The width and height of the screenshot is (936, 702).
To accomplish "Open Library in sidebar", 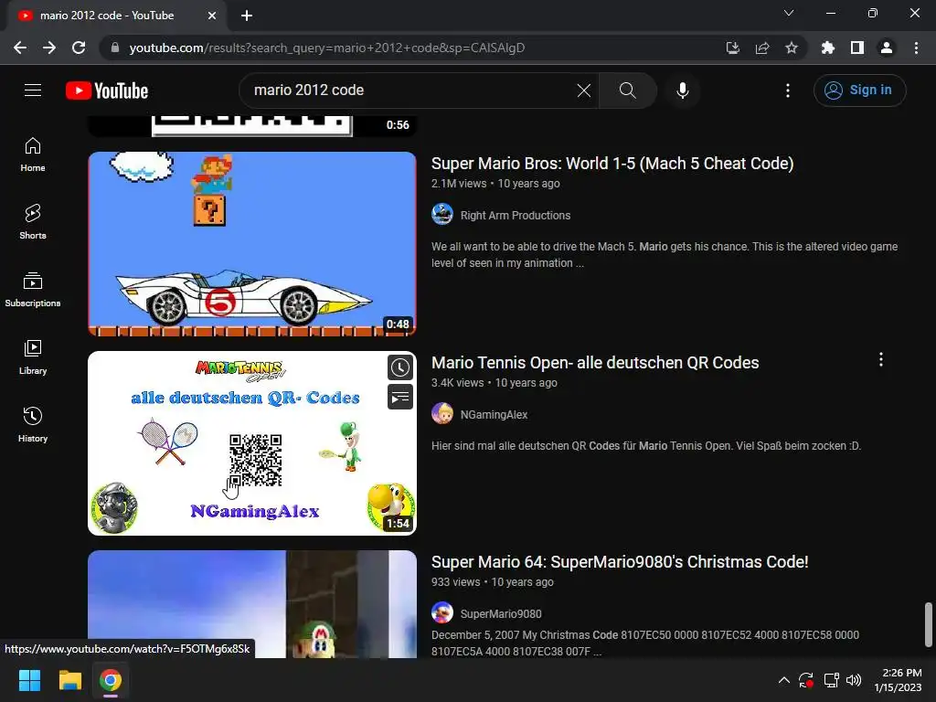I will point(33,357).
